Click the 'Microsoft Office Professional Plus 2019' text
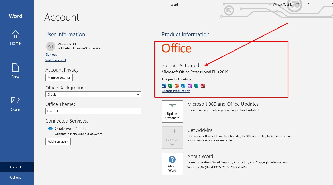The width and height of the screenshot is (333, 185). pyautogui.click(x=195, y=72)
